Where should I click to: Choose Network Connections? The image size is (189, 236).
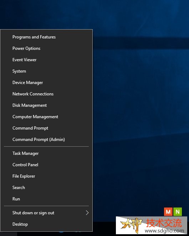[46, 94]
